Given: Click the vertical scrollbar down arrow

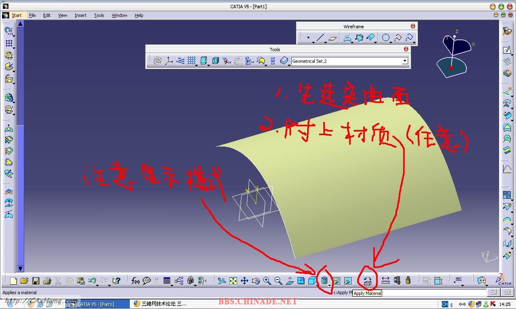Looking at the screenshot, I should click(x=21, y=269).
